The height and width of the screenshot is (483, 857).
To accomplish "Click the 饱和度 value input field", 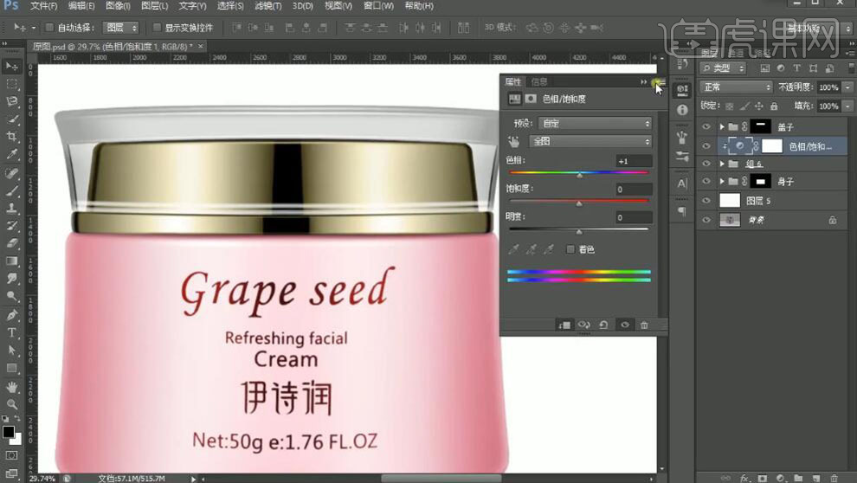I will [634, 189].
